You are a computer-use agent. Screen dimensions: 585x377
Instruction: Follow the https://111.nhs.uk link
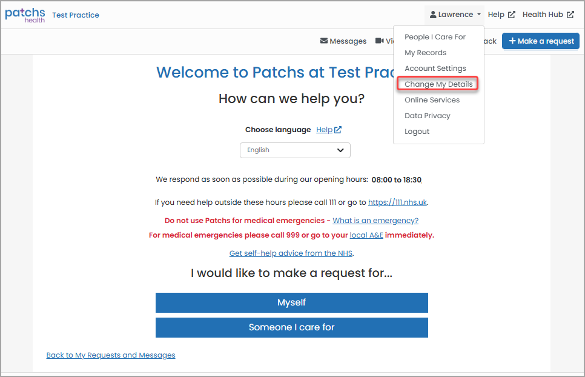pos(397,202)
